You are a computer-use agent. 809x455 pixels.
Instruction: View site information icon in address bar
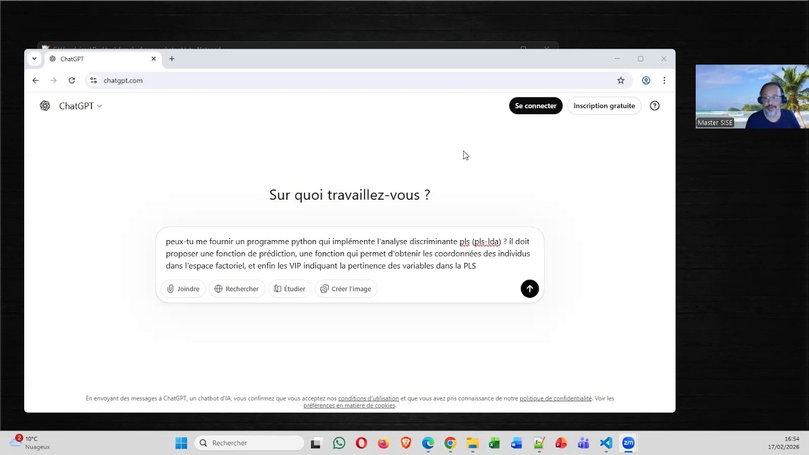[x=94, y=80]
